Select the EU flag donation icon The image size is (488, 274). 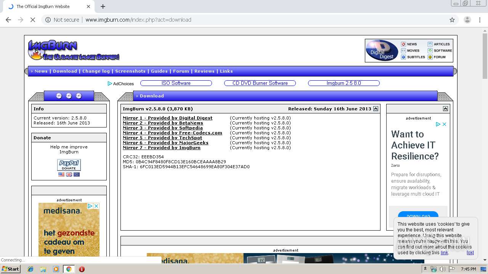click(x=77, y=174)
